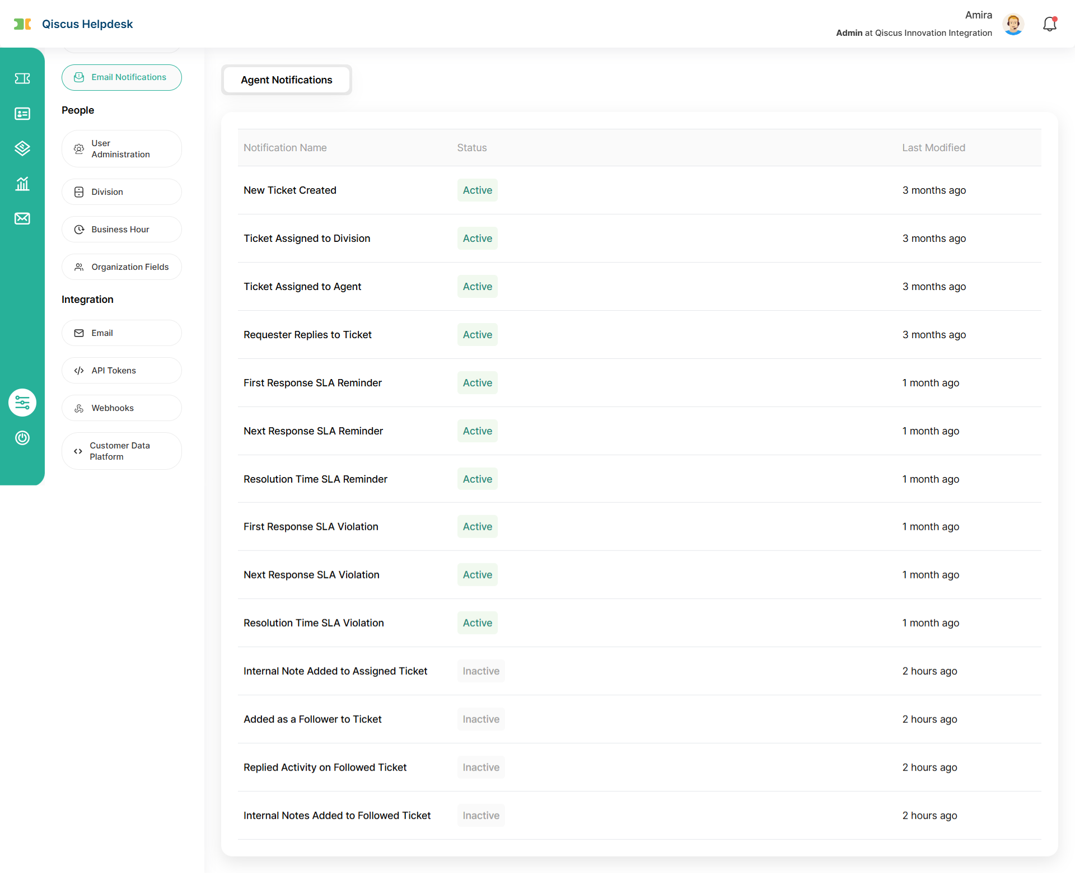The height and width of the screenshot is (874, 1075).
Task: Select the Resolution Time SLA Violation row
Action: coord(314,623)
